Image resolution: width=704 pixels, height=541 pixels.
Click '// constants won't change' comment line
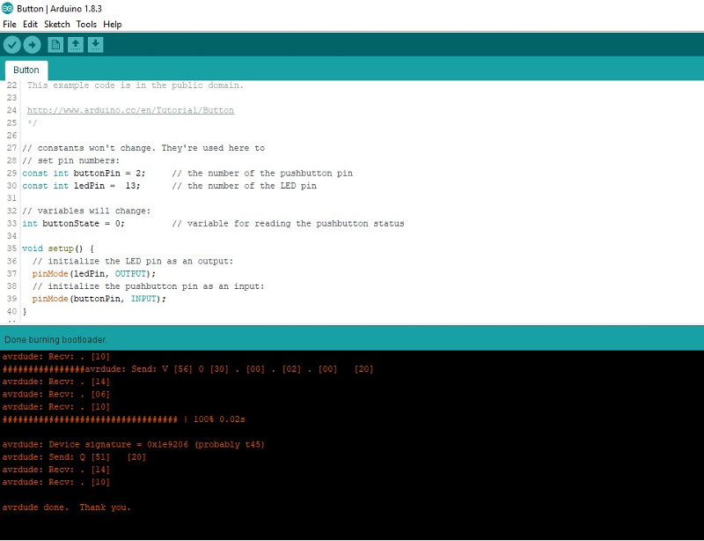(143, 148)
